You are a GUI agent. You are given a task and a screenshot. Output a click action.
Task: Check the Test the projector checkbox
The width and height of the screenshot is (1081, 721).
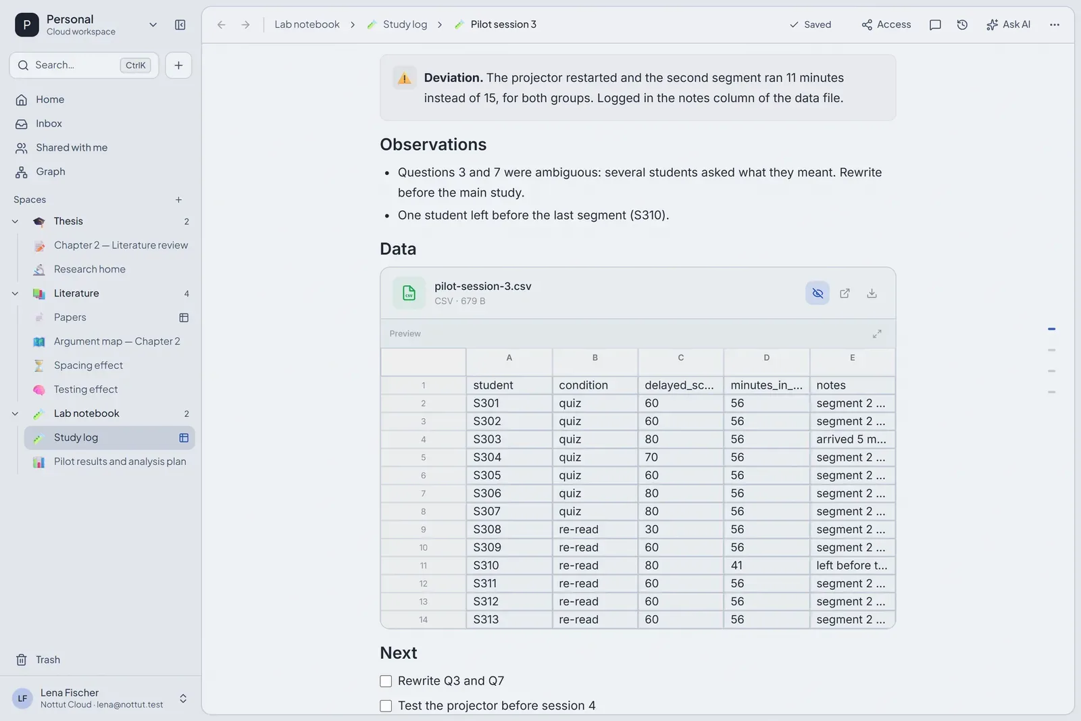386,706
